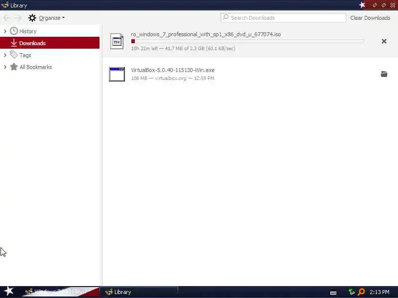Viewport: 398px width, 298px height.
Task: Select All Bookmarks in the sidebar
Action: 36,67
